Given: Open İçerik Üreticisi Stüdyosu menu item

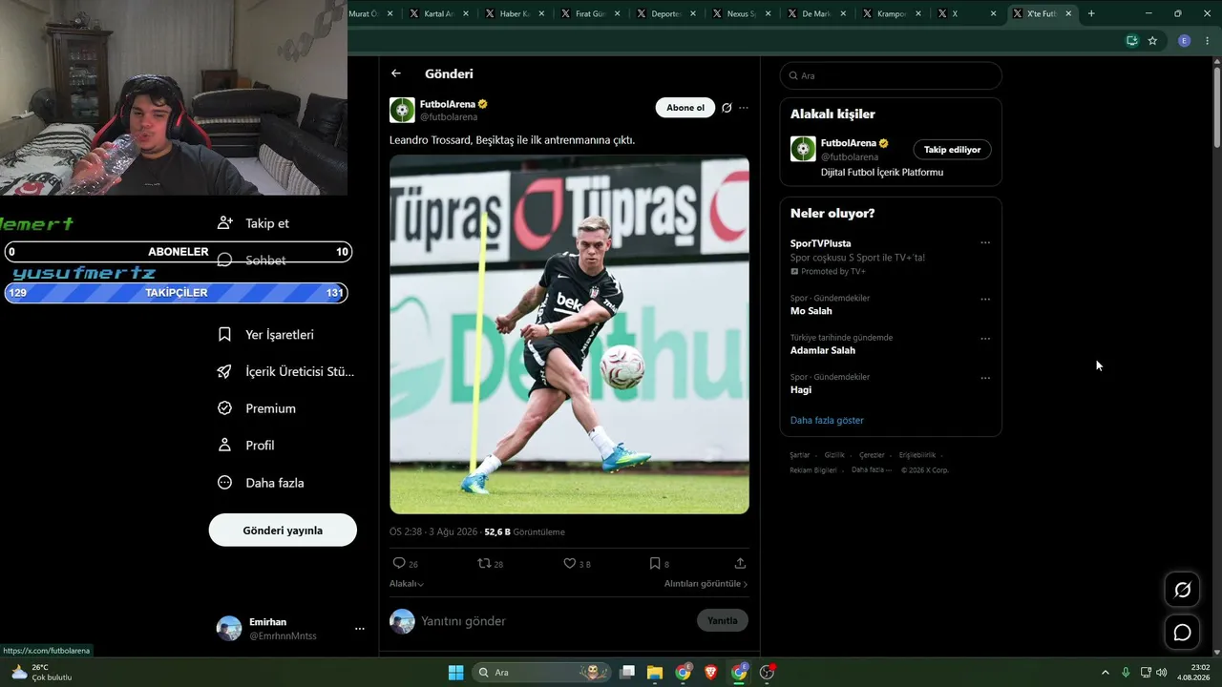Looking at the screenshot, I should coord(284,372).
